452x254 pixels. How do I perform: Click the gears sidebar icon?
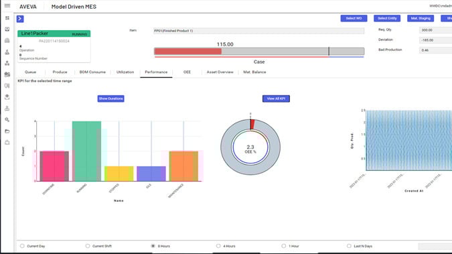point(7,74)
